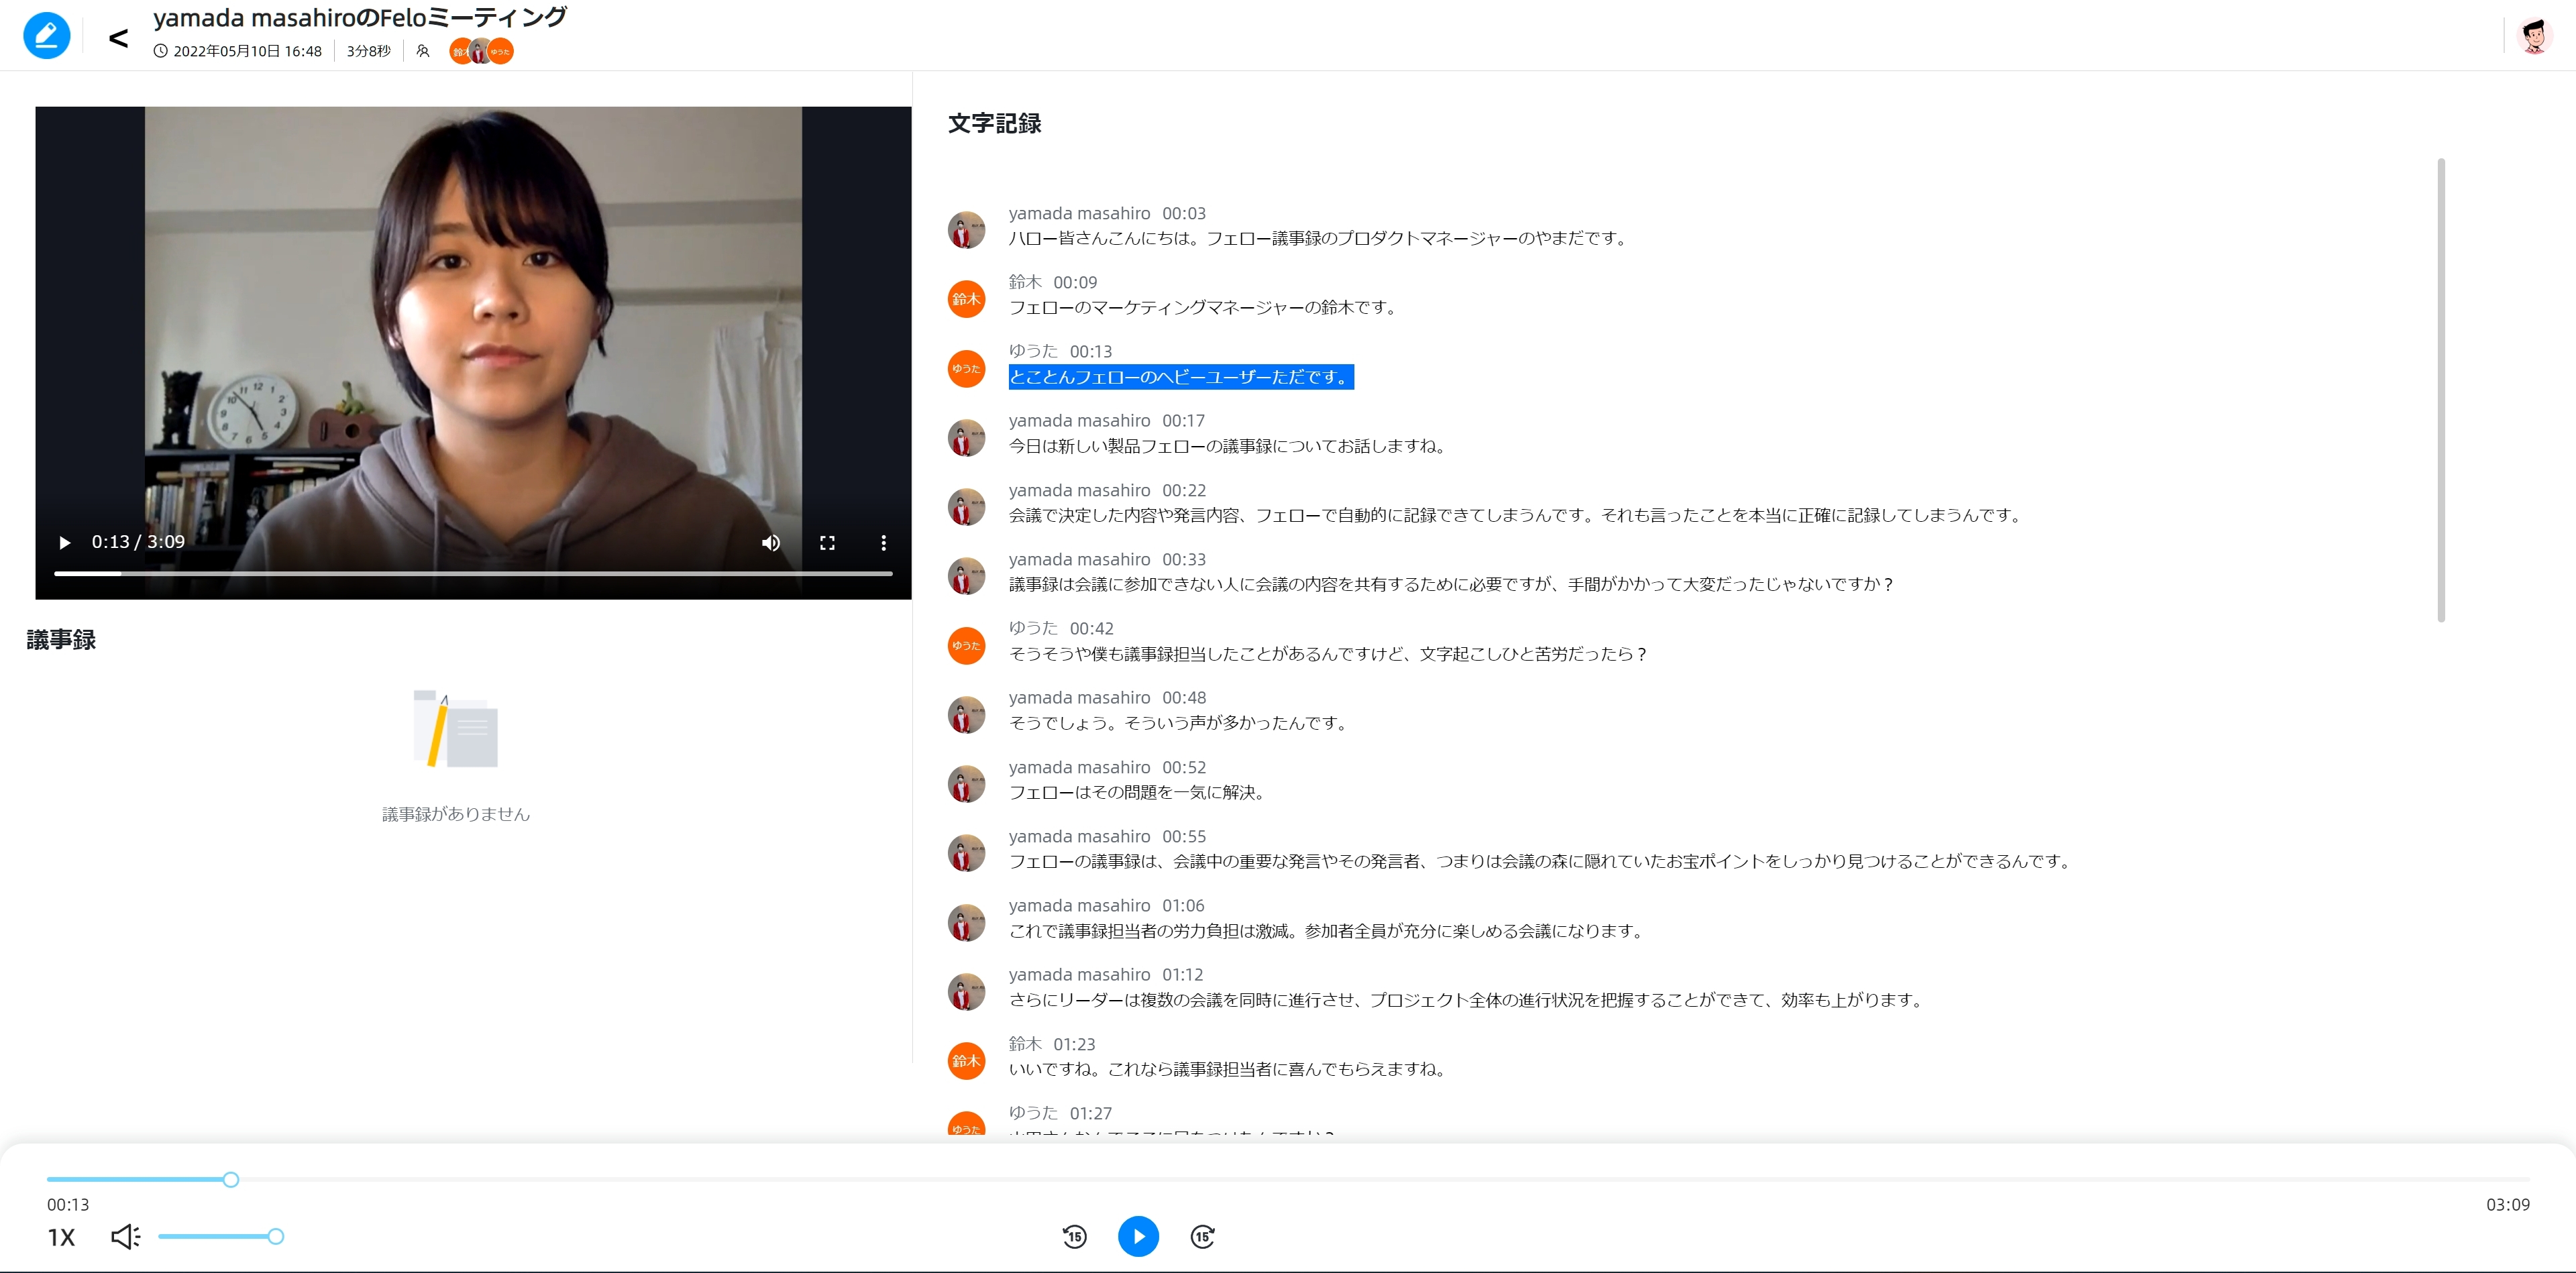Jump to 鈴木's transcript line at 01:23
The width and height of the screenshot is (2576, 1273).
coord(1226,1069)
